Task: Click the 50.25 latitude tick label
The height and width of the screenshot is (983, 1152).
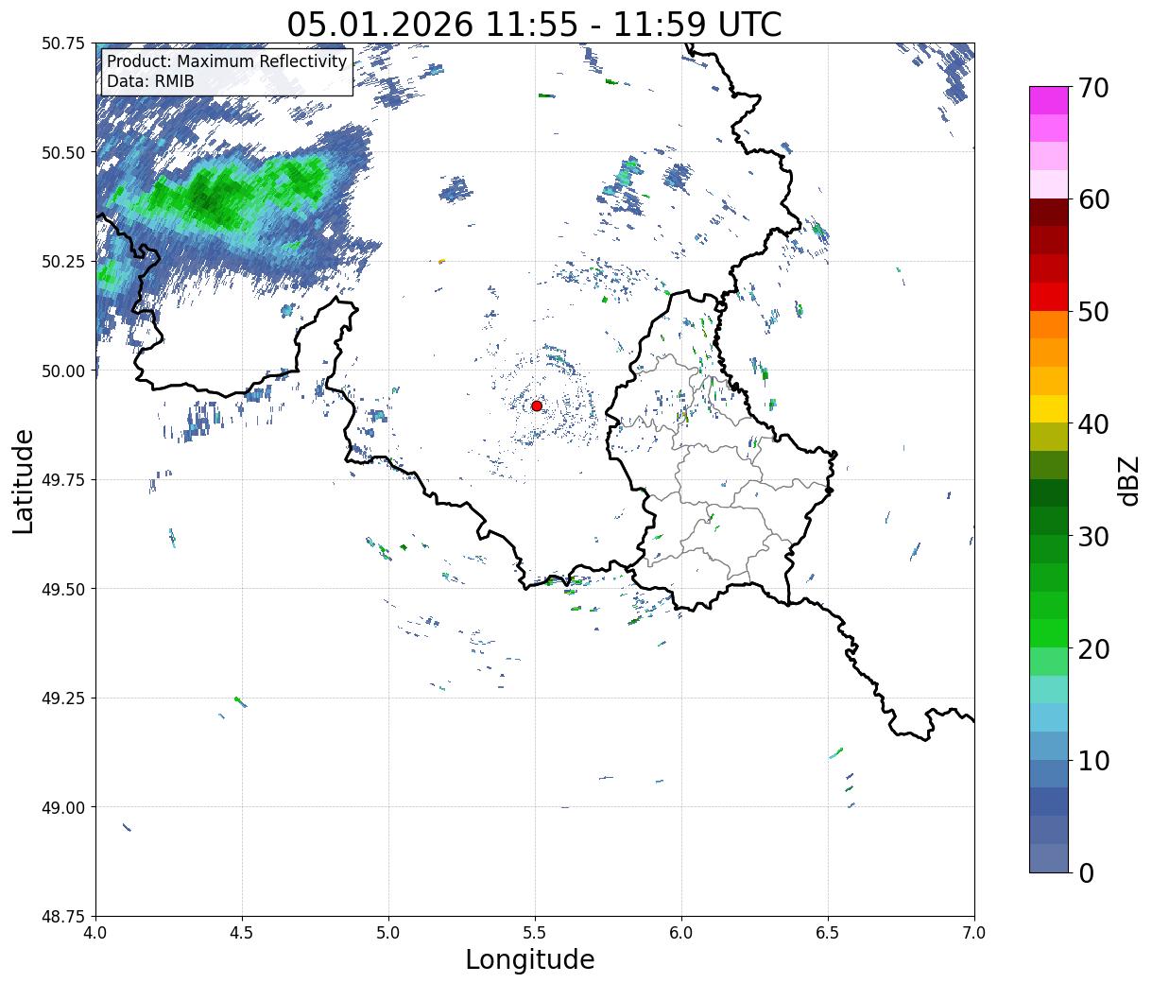Action: tap(63, 262)
